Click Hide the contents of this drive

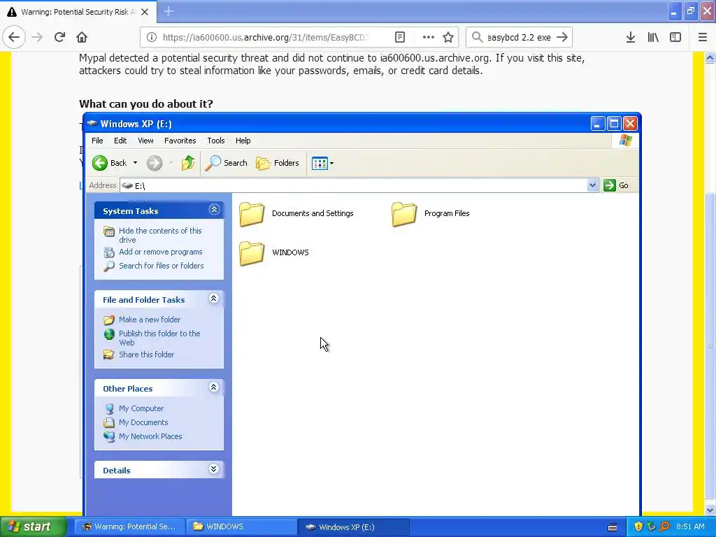coord(160,235)
